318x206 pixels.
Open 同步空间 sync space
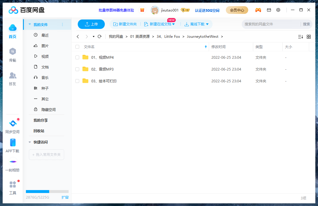13,127
